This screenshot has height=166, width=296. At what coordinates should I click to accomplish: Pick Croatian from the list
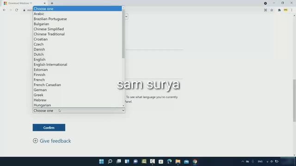click(x=77, y=39)
